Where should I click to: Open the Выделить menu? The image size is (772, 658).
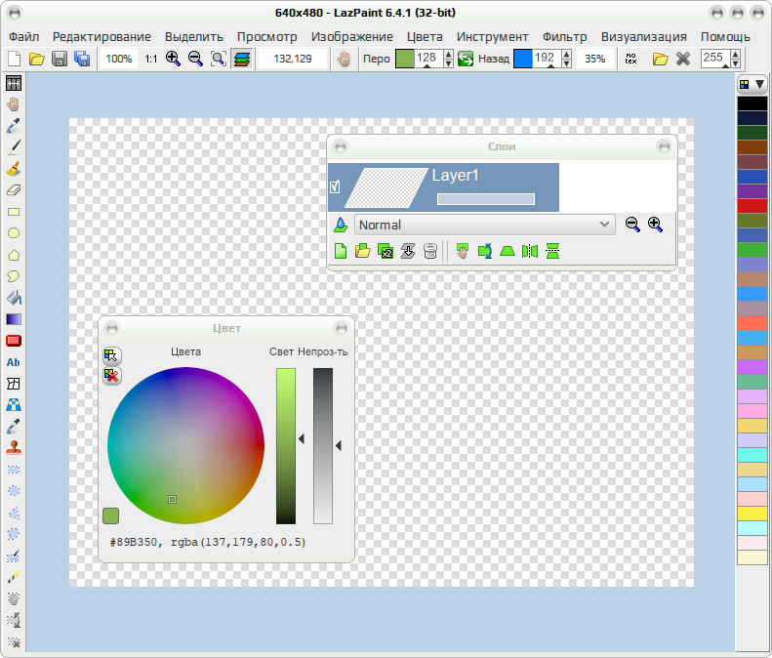tap(194, 37)
